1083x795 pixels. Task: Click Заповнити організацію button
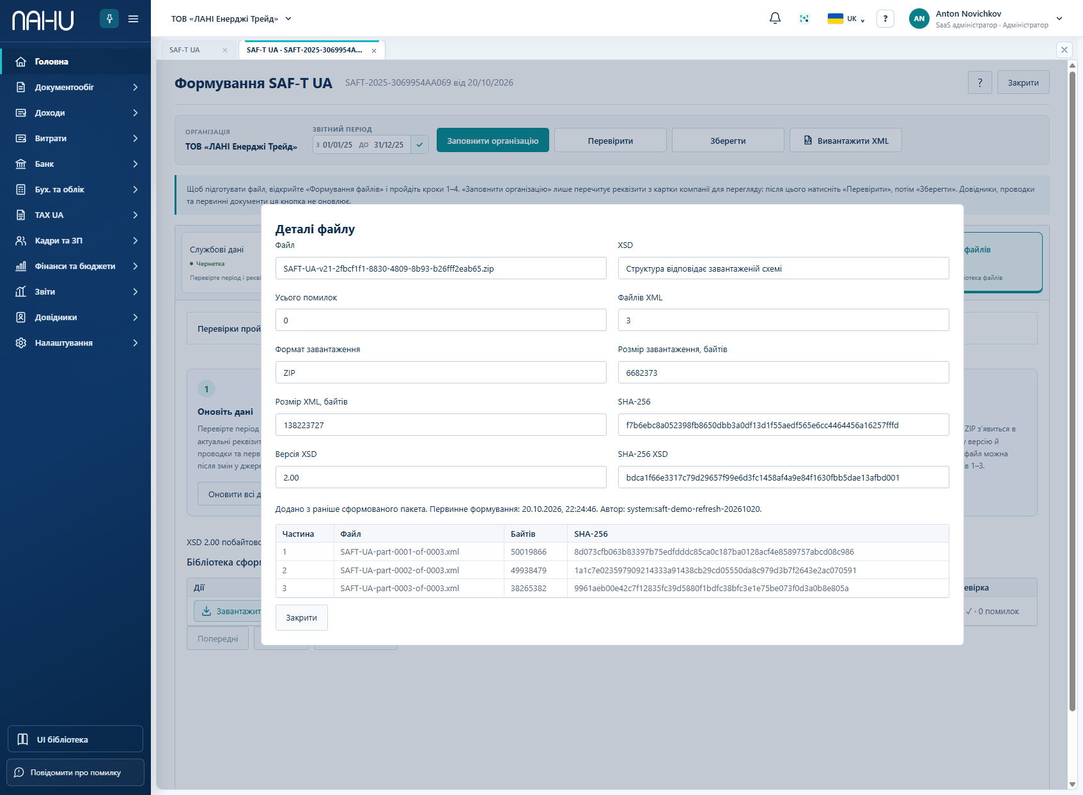coord(493,141)
